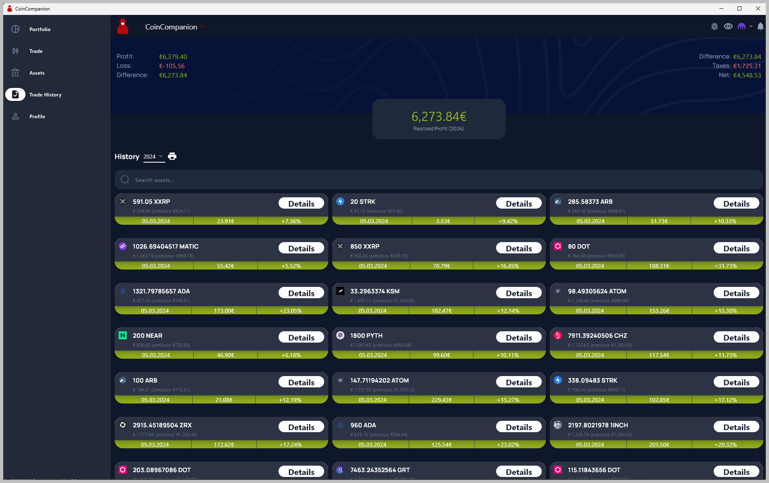Select the Portfolio pie chart icon
Image resolution: width=769 pixels, height=483 pixels.
[15, 29]
